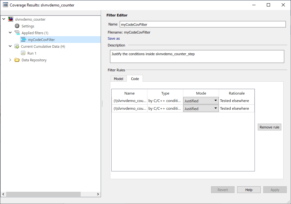Click the filter Name input field
Viewport: 291px width, 204px height.
pos(202,24)
